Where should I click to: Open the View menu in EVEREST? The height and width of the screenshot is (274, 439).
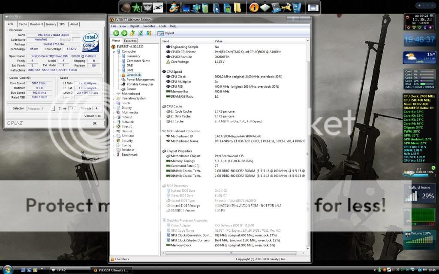point(123,26)
